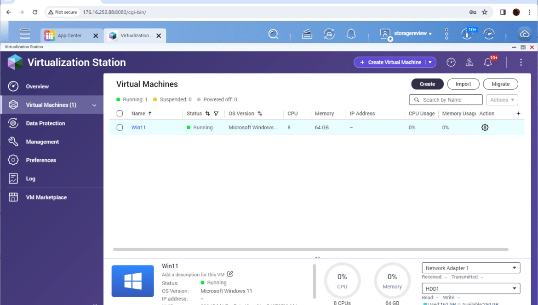Open the QTS dashboard gauge icon
Viewport: 538px width, 305px height.
pyautogui.click(x=489, y=34)
